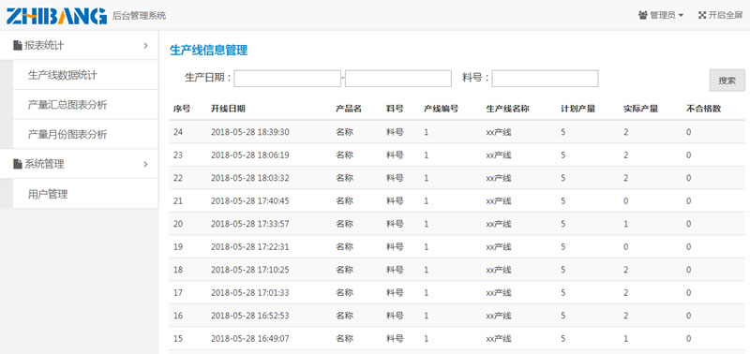Click date 2018-05-28 17:33:57

(x=249, y=224)
